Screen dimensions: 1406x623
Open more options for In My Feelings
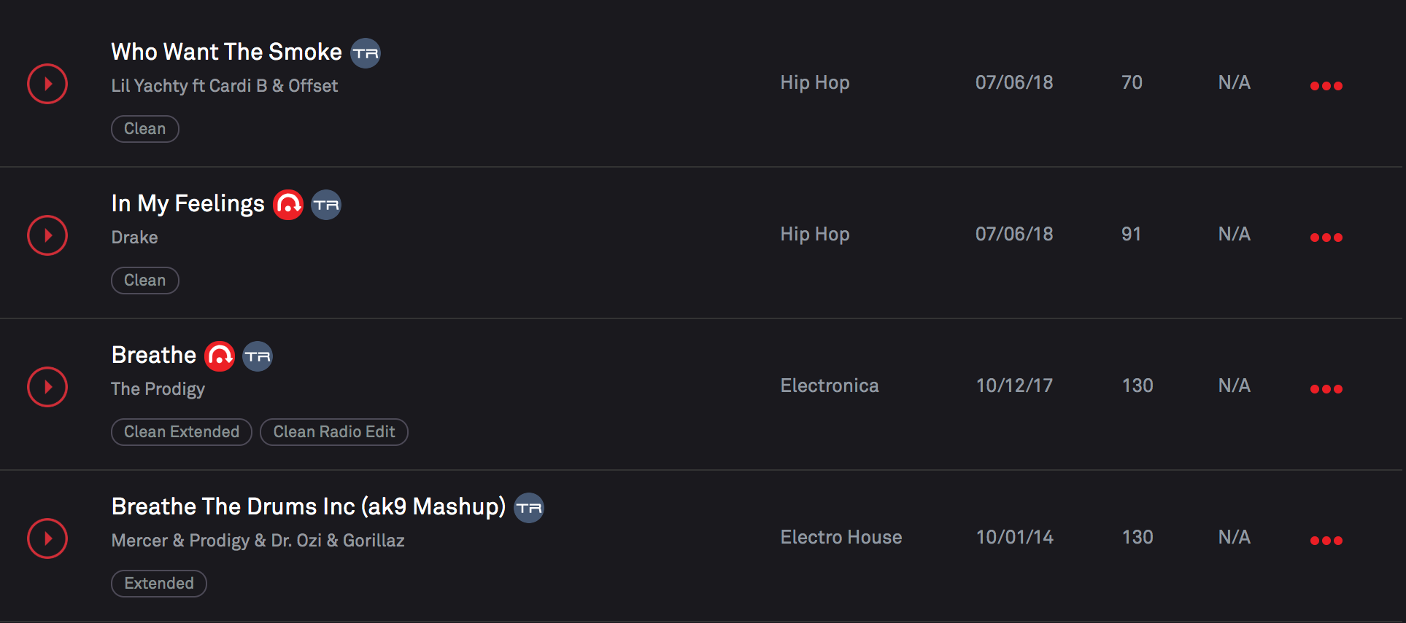point(1326,238)
